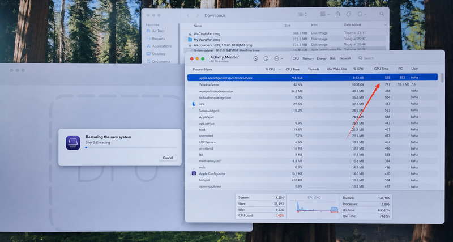The height and width of the screenshot is (242, 453).
Task: Sort processes by % GPU column
Action: point(358,69)
